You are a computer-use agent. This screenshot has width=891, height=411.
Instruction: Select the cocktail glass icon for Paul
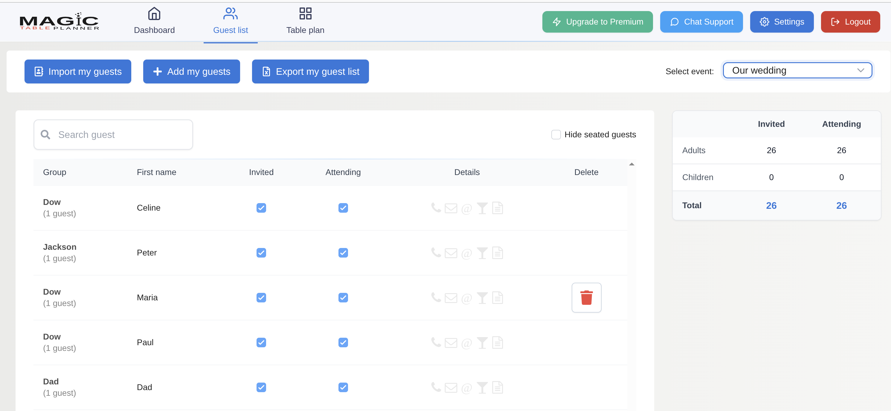coord(482,342)
